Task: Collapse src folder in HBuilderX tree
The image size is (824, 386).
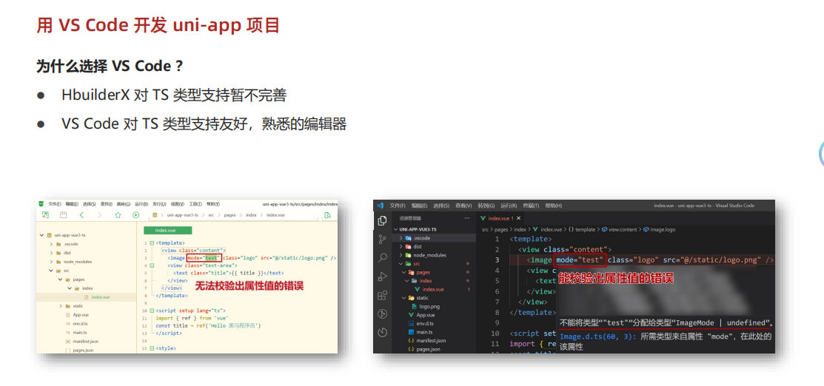Action: tap(51, 271)
